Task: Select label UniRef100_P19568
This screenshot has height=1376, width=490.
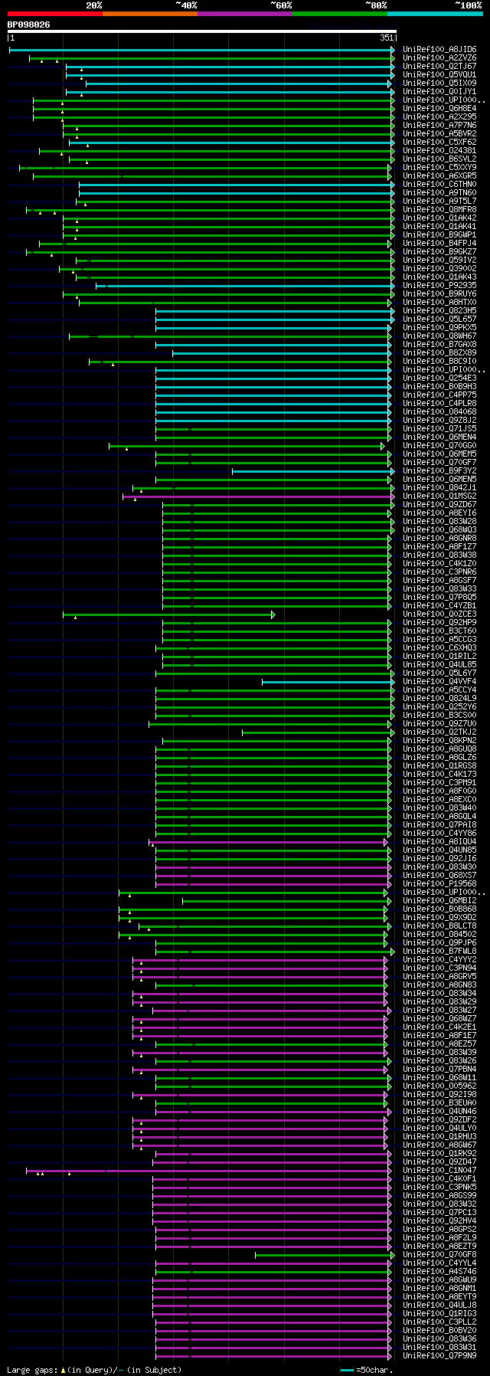Action: pos(439,884)
